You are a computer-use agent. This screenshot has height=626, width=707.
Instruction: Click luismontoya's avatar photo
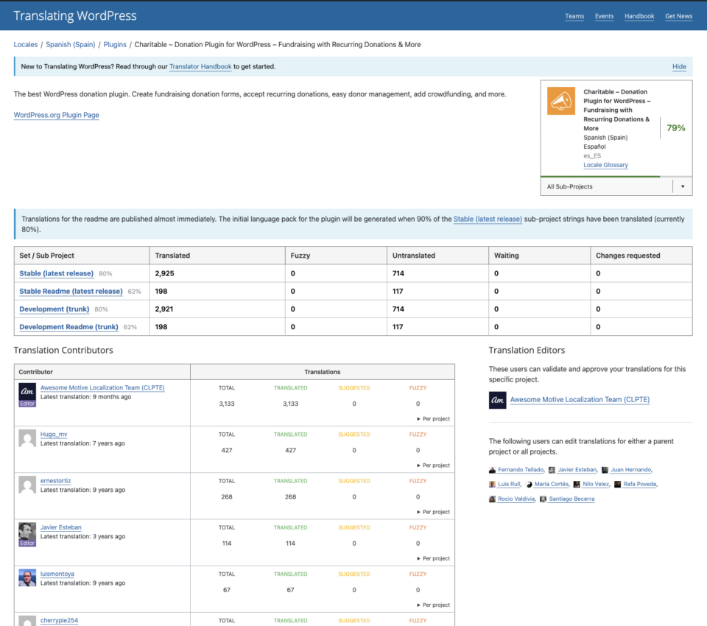[27, 577]
